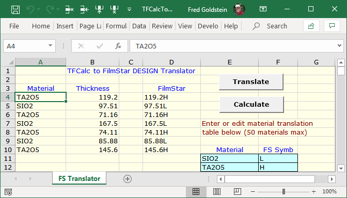This screenshot has width=347, height=198.
Task: Open the Review ribbon tab
Action: pyautogui.click(x=162, y=26)
